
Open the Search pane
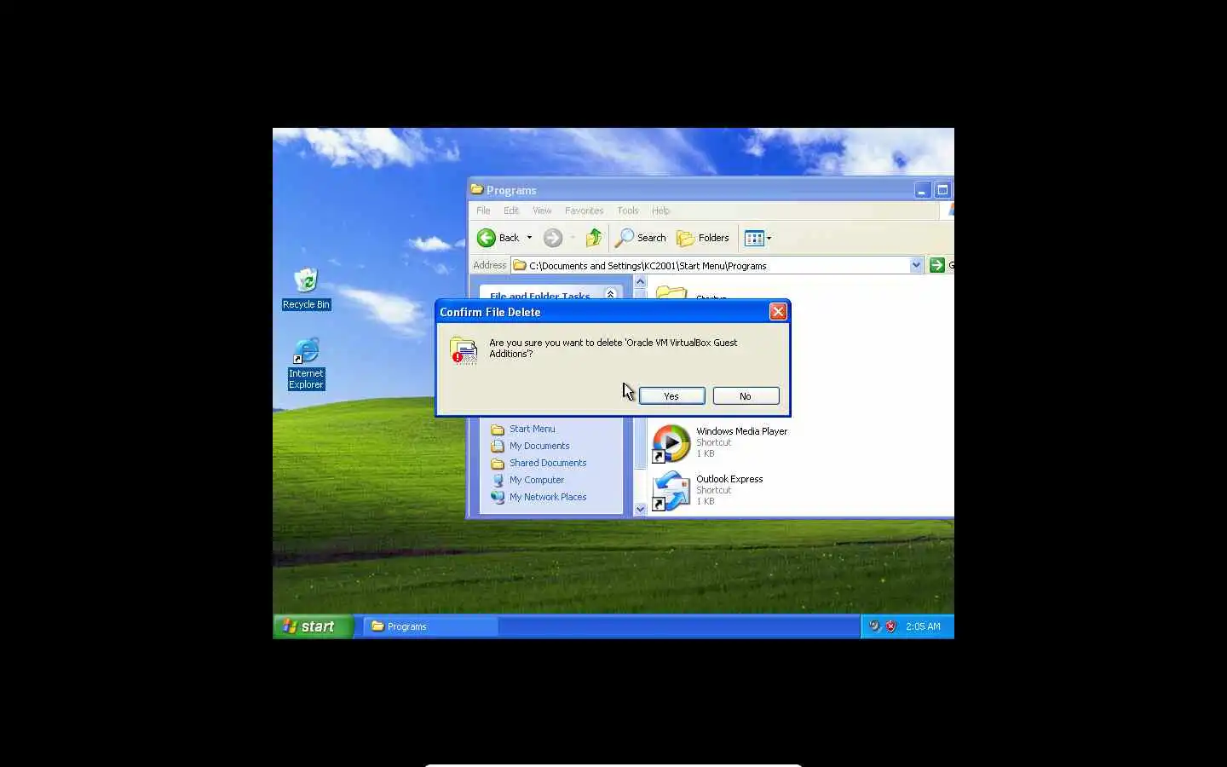(641, 238)
